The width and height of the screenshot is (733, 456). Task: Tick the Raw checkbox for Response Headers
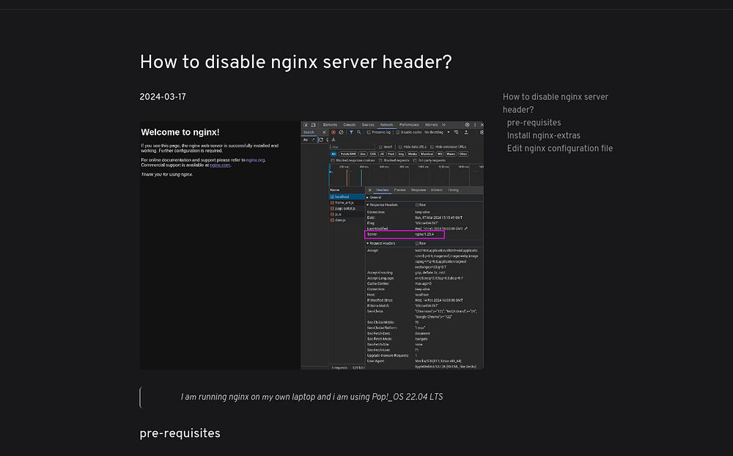pos(416,205)
